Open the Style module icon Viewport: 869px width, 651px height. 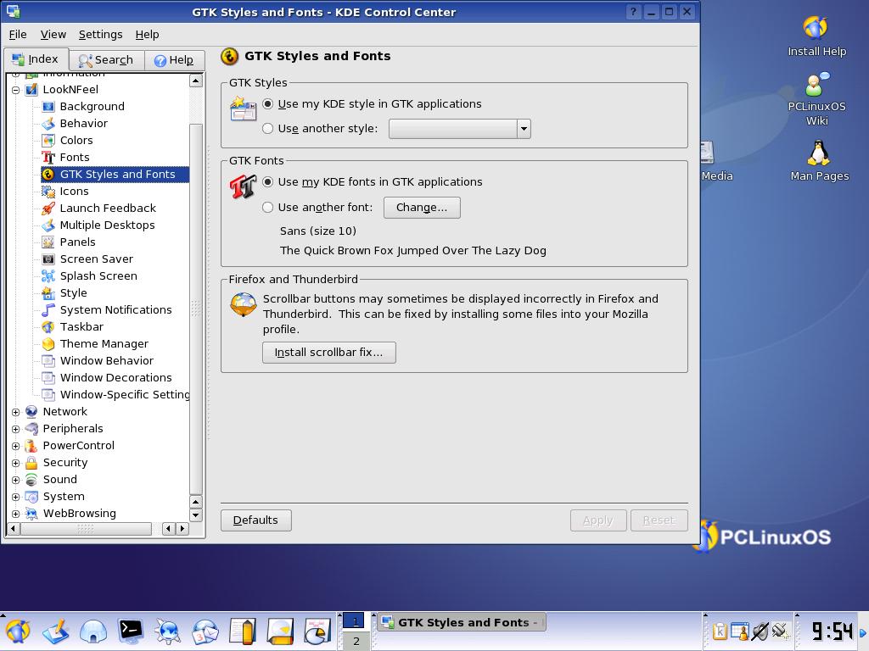tap(48, 292)
